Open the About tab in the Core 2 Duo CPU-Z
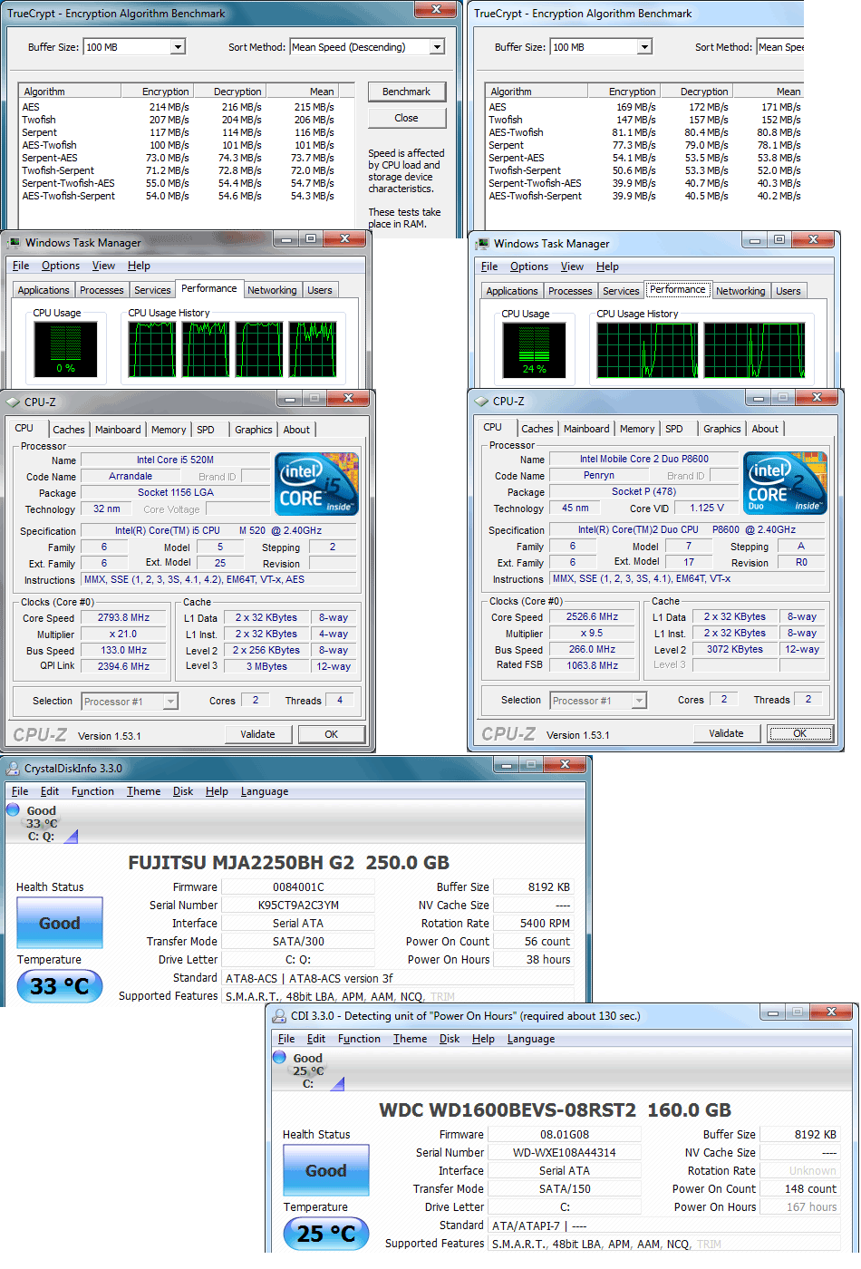This screenshot has height=1269, width=861. click(765, 429)
